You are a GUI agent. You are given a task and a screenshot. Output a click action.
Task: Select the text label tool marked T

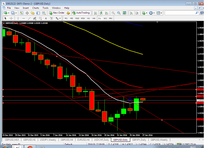pos(51,18)
